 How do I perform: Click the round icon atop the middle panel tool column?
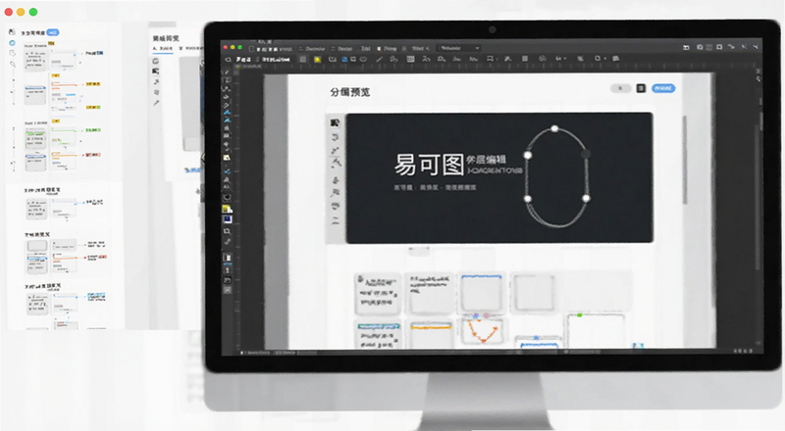click(x=156, y=61)
